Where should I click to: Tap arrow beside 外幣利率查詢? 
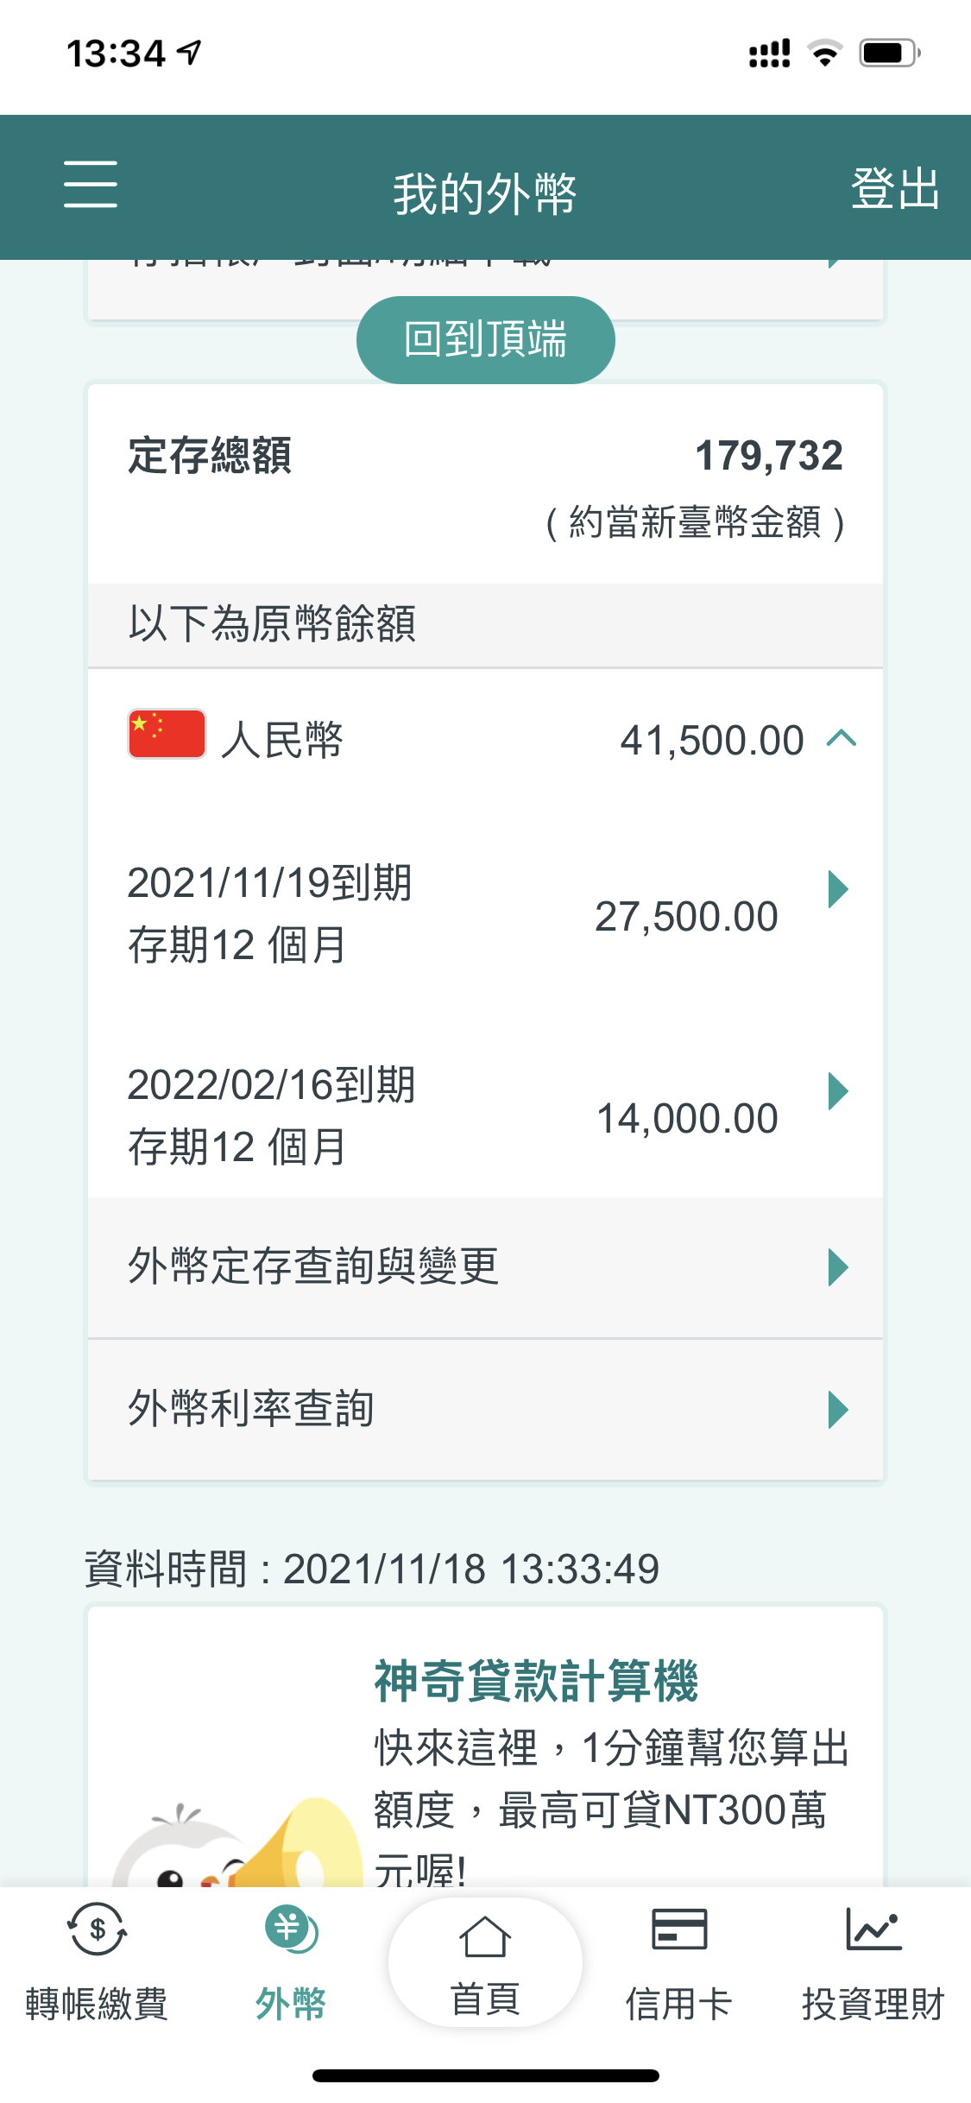point(837,1410)
